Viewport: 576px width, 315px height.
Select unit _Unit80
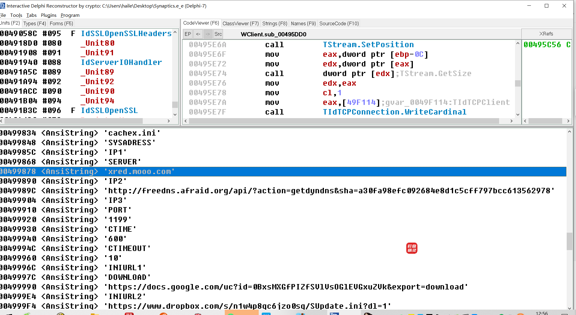(x=86, y=43)
